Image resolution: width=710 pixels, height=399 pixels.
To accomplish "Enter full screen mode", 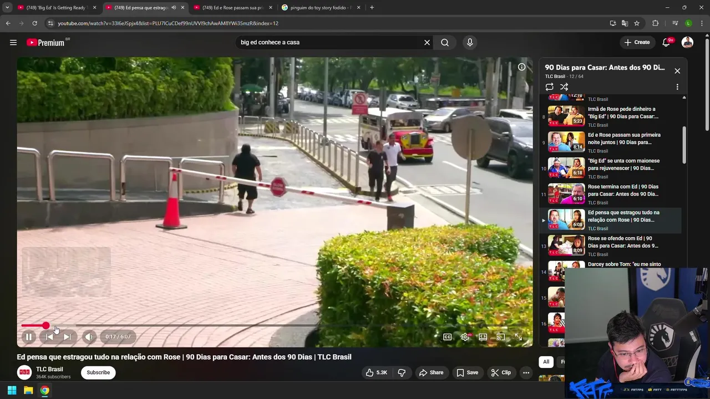I will (x=519, y=336).
